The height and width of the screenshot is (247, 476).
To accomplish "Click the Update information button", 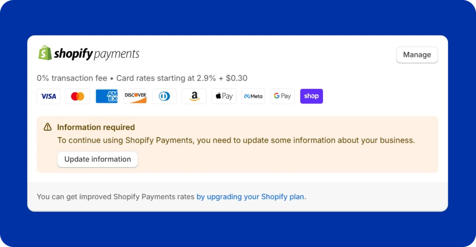I will (98, 159).
